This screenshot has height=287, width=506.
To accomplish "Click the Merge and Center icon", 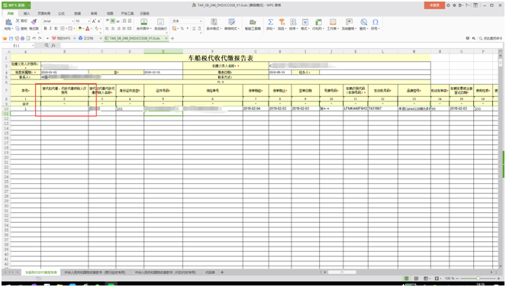I will (x=144, y=22).
